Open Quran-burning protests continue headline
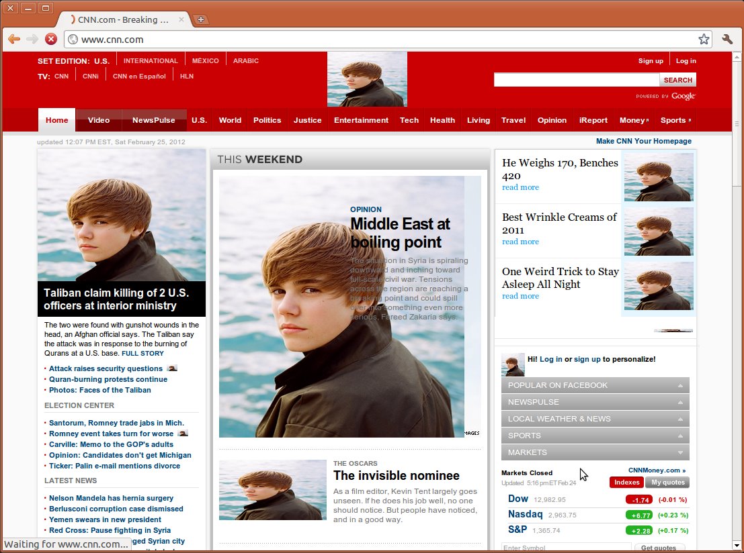Image resolution: width=744 pixels, height=553 pixels. tap(108, 379)
